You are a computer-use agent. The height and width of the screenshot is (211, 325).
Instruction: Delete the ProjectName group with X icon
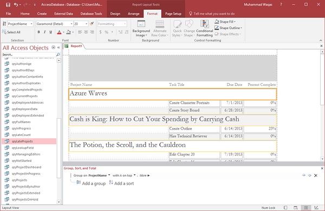coord(316,175)
